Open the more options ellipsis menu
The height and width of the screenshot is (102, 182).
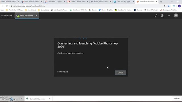169,16
